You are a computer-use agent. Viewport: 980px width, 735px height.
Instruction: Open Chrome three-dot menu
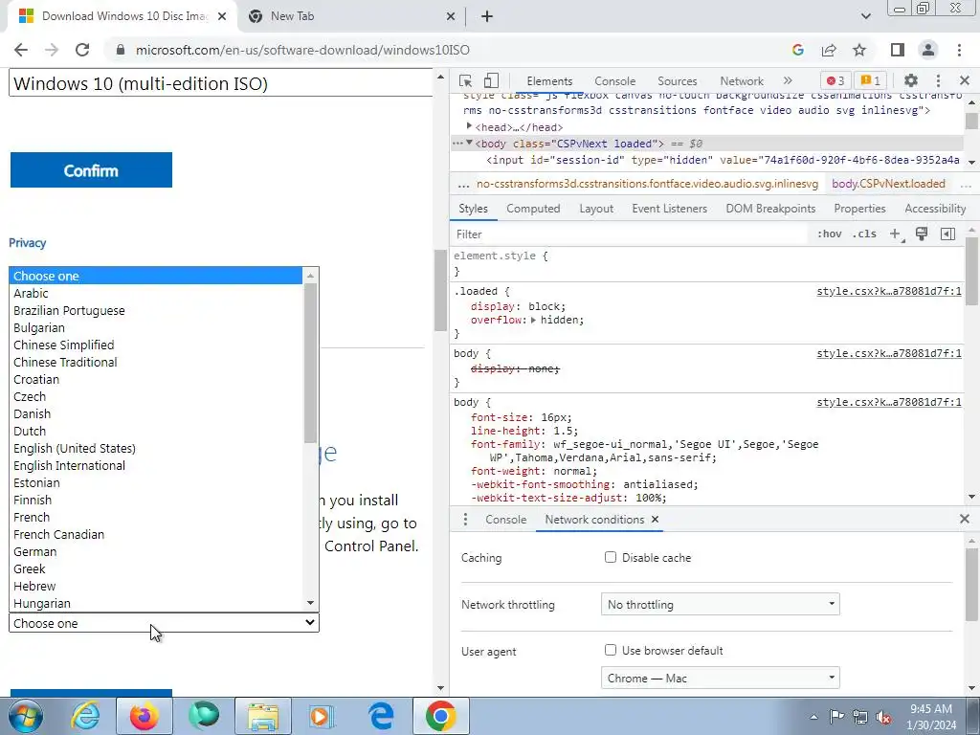coord(959,50)
